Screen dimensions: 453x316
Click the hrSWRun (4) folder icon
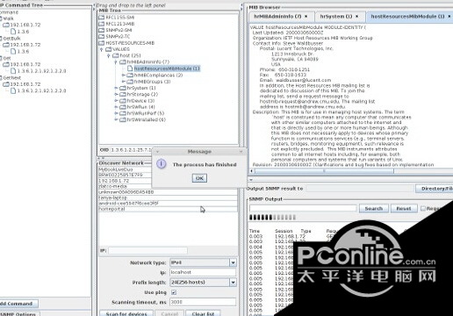click(123, 107)
